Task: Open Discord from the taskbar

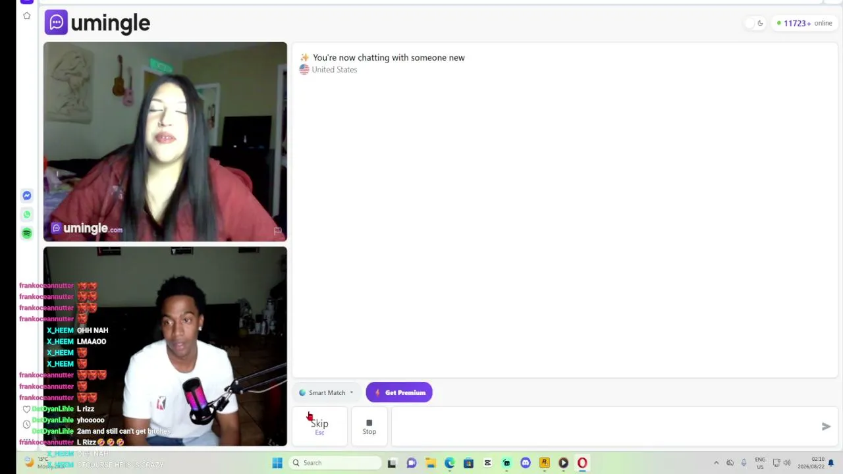Action: coord(526,463)
